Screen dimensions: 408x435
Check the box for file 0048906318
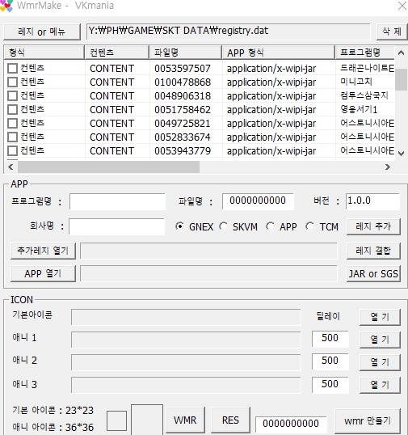click(12, 95)
